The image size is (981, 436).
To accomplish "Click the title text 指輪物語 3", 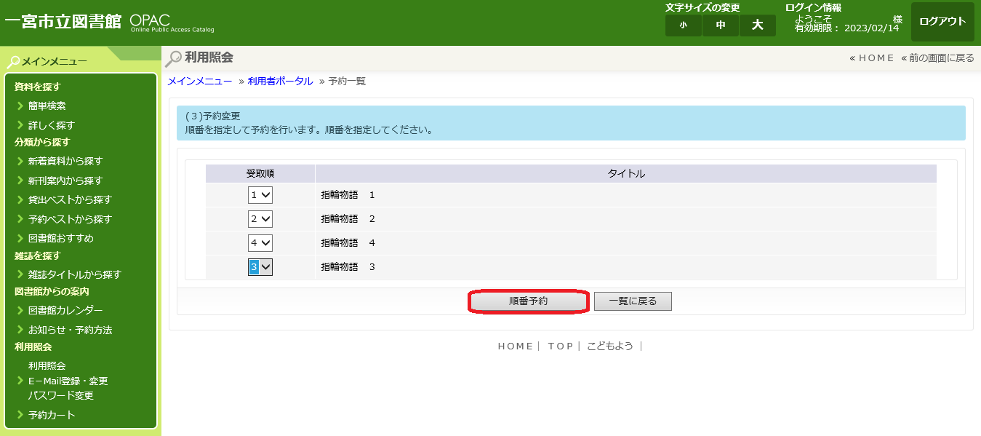I will [348, 267].
